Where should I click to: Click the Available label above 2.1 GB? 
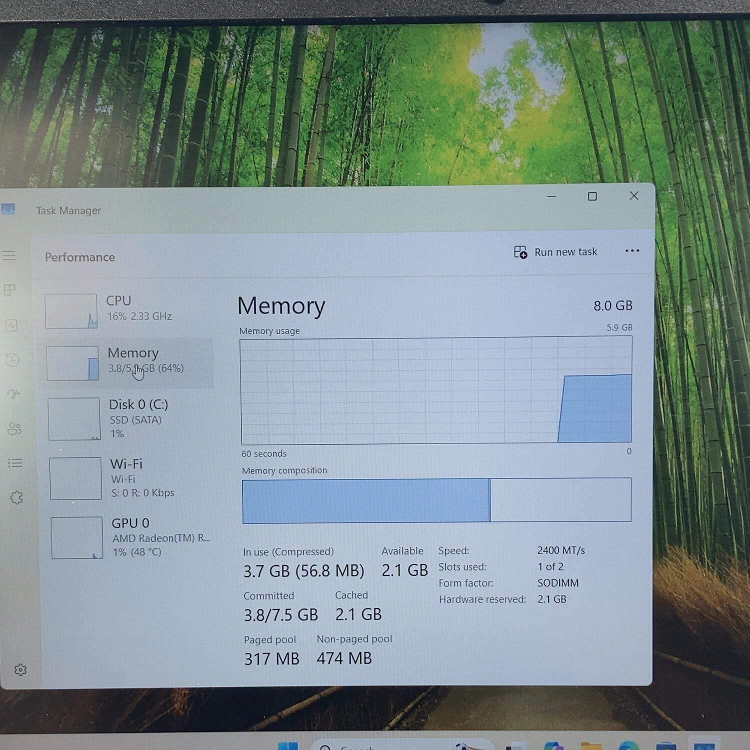[x=402, y=551]
